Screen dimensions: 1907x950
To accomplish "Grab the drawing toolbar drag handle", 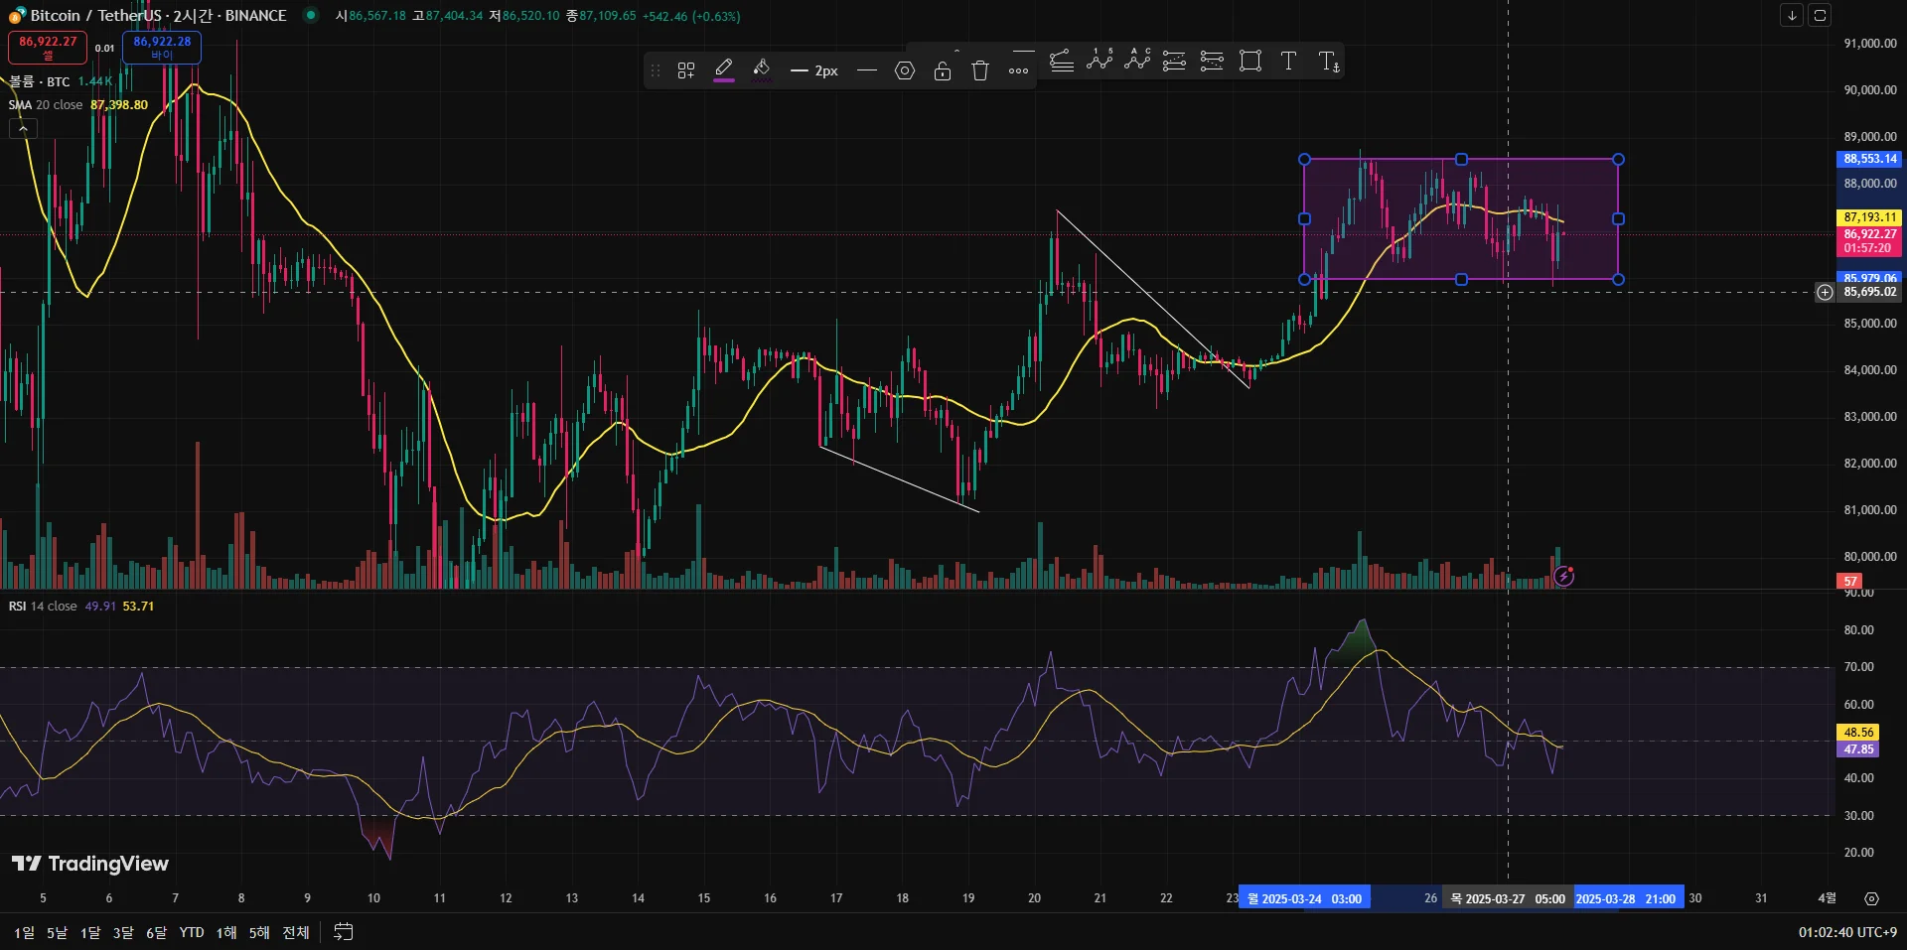I will point(656,70).
